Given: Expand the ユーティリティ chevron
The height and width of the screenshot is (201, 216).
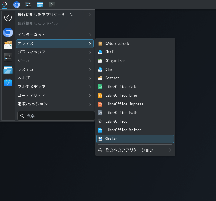Looking at the screenshot, I should click(90, 96).
